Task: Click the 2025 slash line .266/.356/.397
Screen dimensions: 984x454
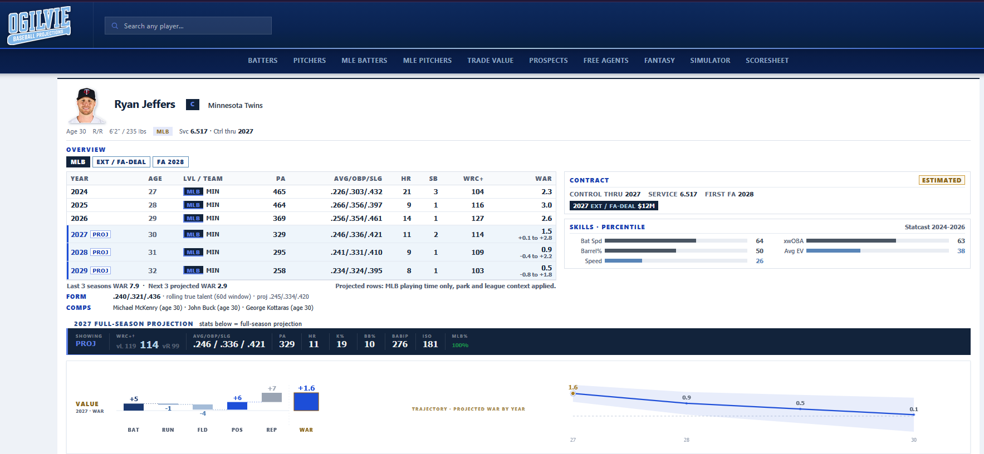Action: [356, 205]
